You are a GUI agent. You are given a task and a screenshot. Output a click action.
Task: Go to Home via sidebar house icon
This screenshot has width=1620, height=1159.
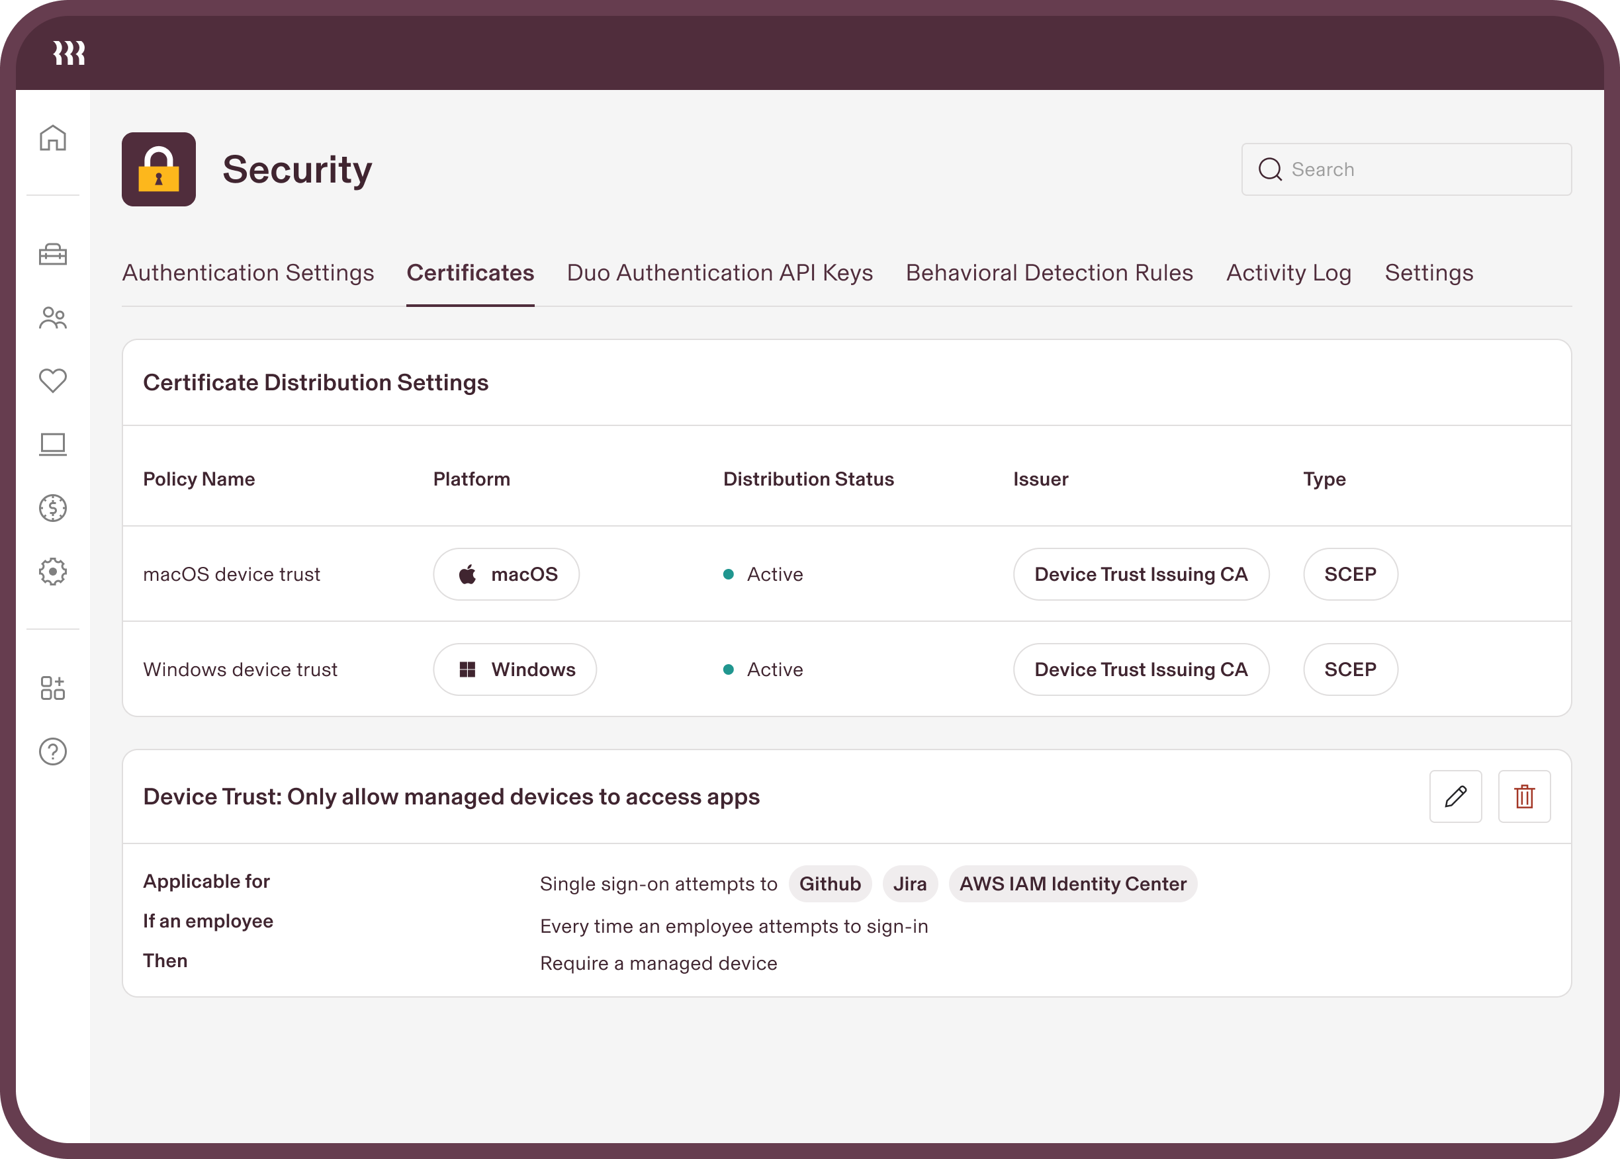pyautogui.click(x=53, y=138)
